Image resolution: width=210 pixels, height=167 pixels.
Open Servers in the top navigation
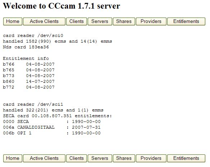(100, 22)
